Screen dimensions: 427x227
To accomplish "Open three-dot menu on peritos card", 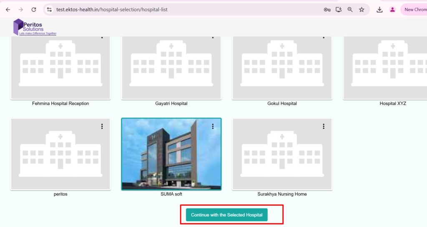I will pyautogui.click(x=102, y=126).
